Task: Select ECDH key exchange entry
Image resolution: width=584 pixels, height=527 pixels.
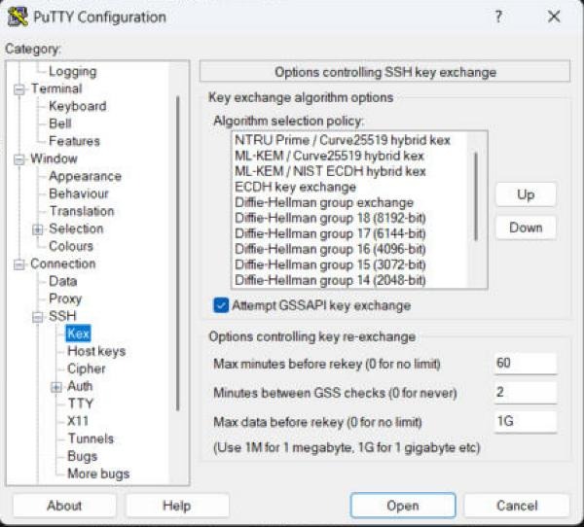Action: click(349, 187)
